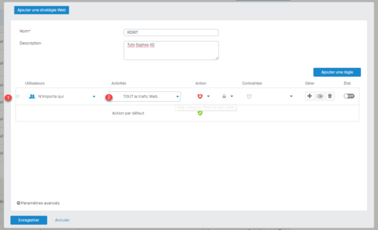Open the TOUT le trafic Web dropdown
The width and height of the screenshot is (378, 230).
pos(145,97)
